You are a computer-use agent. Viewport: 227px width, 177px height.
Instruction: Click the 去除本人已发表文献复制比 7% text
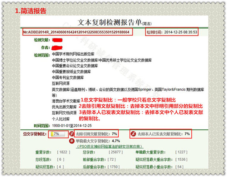click(164, 134)
